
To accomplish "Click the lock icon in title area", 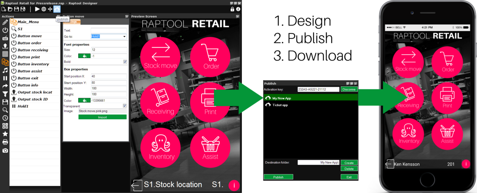I will coord(233,9).
